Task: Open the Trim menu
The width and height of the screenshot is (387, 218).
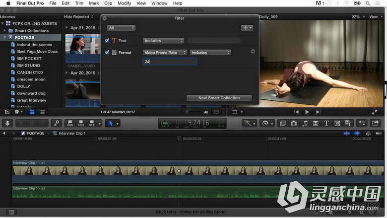Action: click(79, 3)
